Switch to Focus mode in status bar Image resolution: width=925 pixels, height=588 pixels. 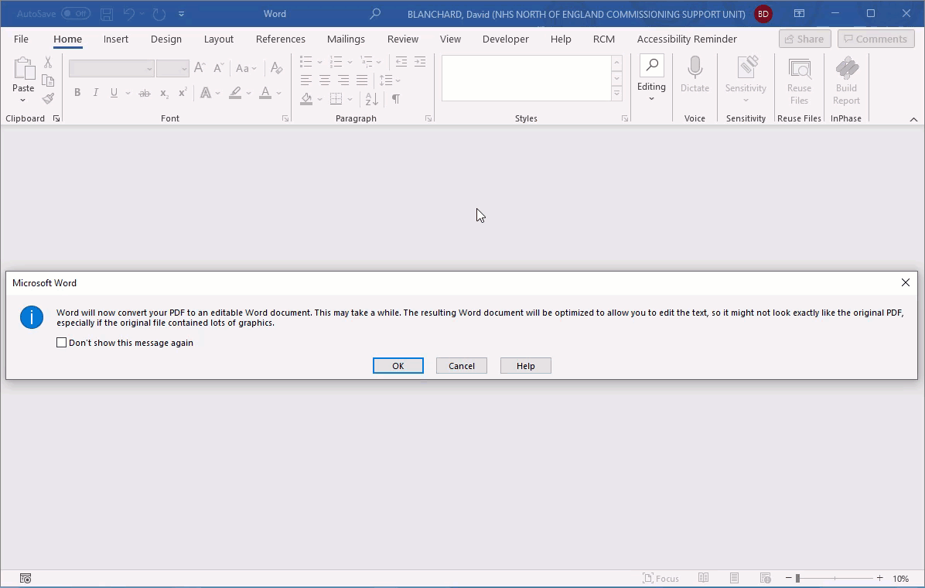pos(660,579)
